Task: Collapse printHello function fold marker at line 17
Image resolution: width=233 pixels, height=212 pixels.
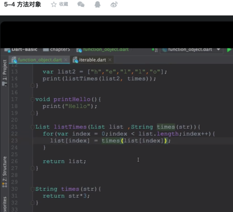Action: click(33, 99)
